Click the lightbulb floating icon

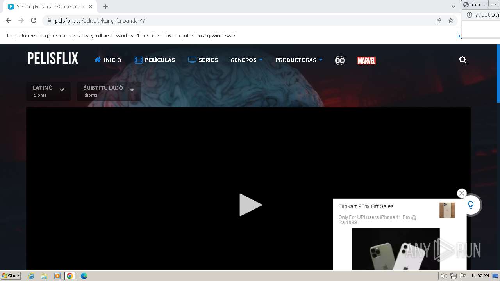[471, 205]
